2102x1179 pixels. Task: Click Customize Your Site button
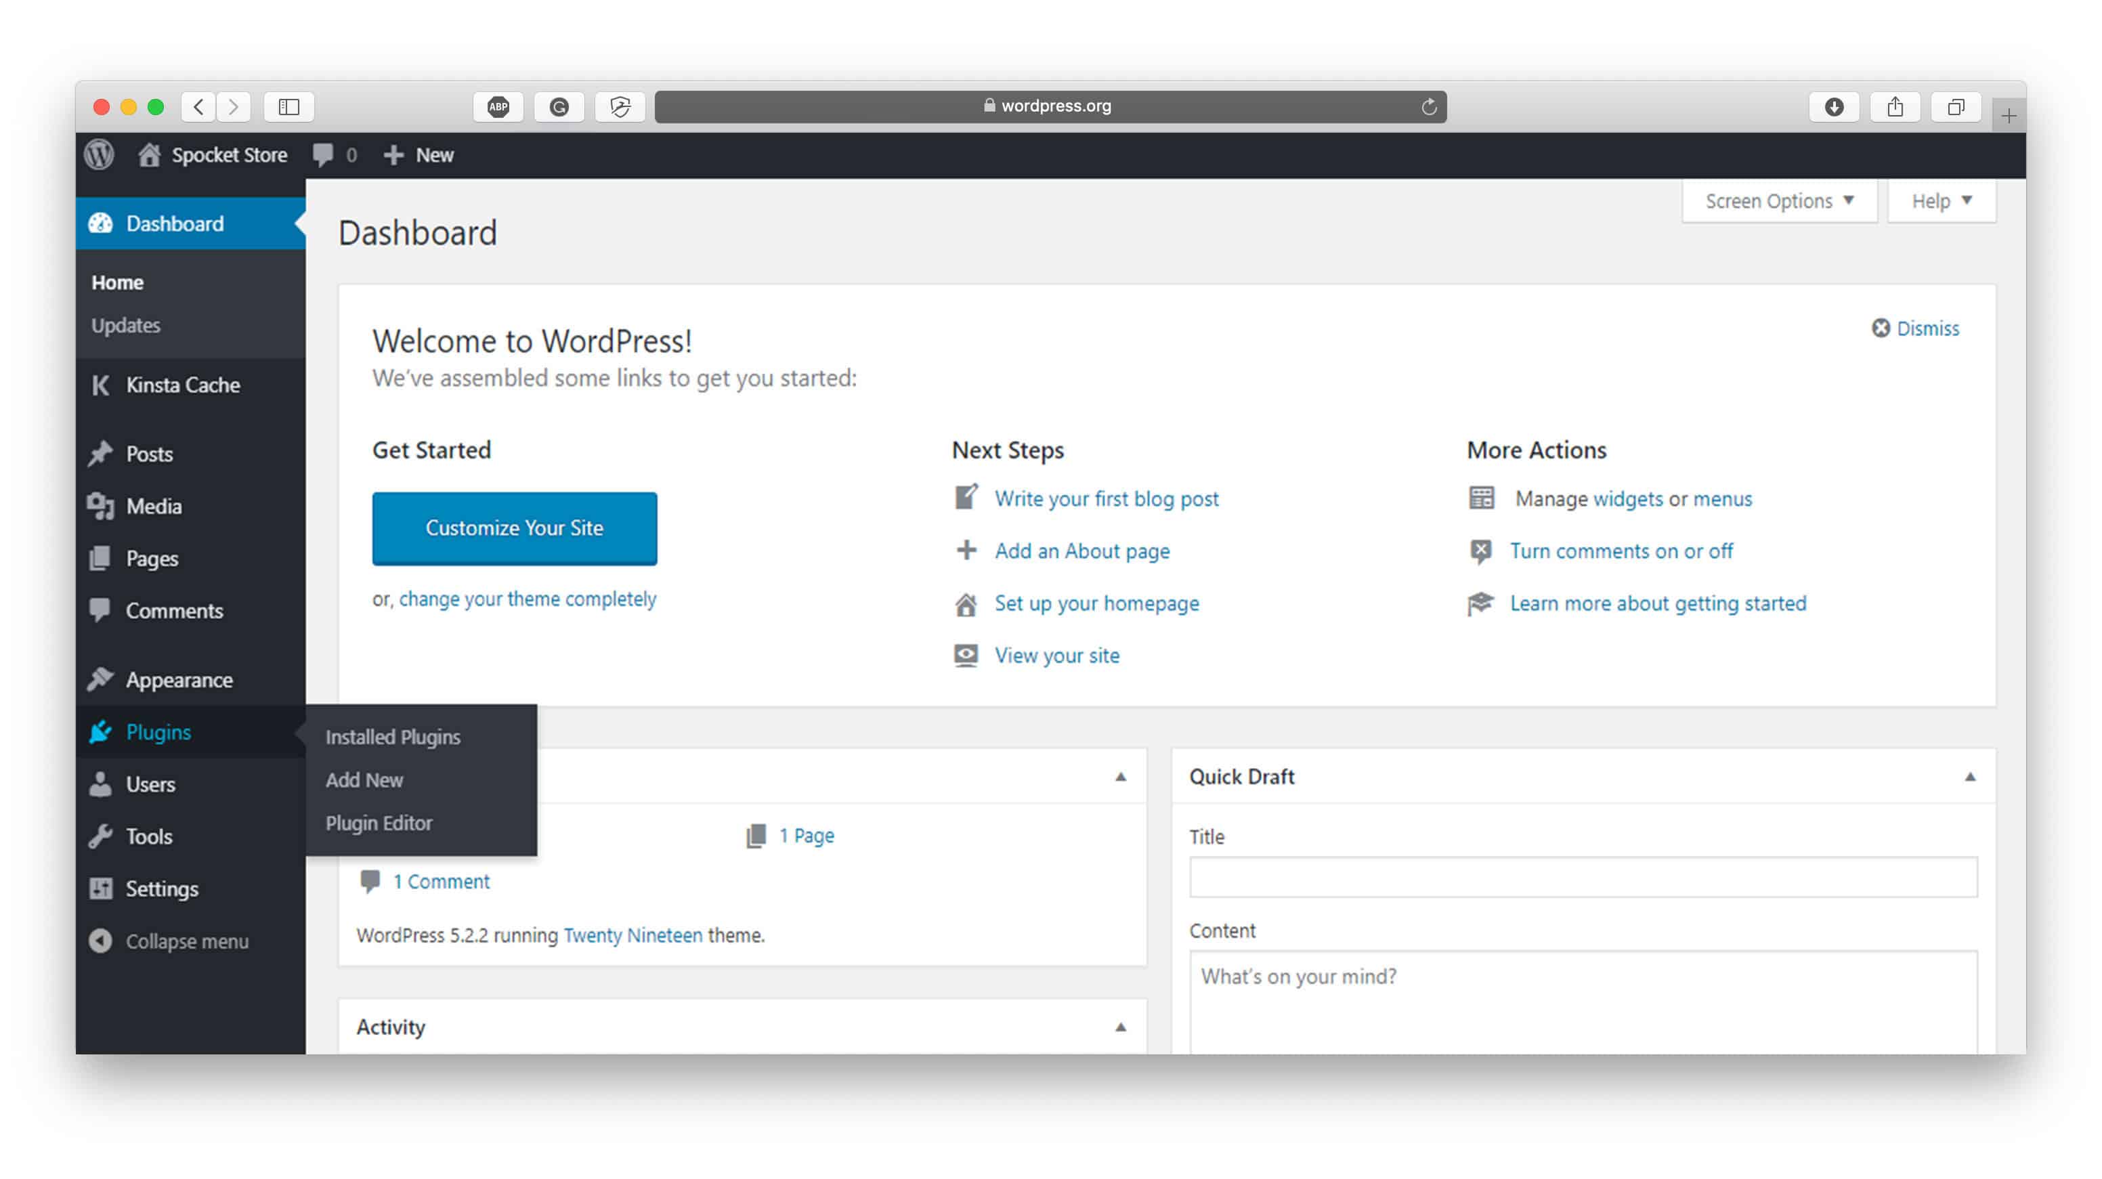click(x=514, y=529)
